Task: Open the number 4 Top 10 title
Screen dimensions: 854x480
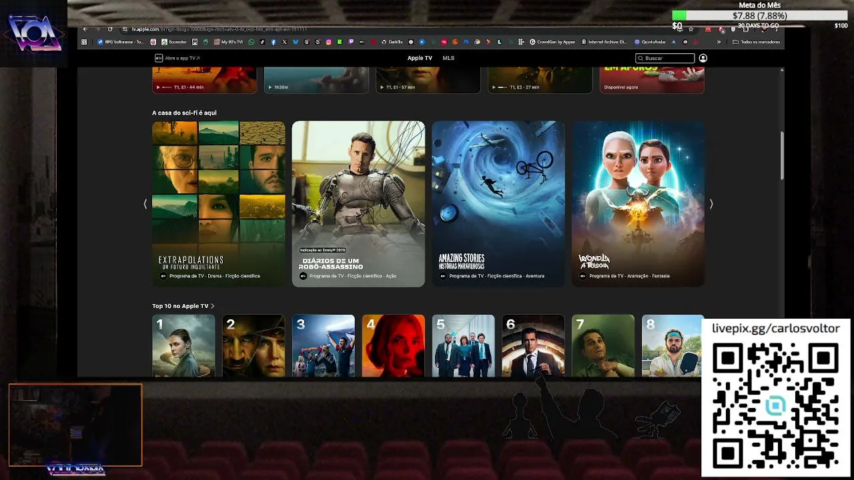Action: pyautogui.click(x=394, y=345)
